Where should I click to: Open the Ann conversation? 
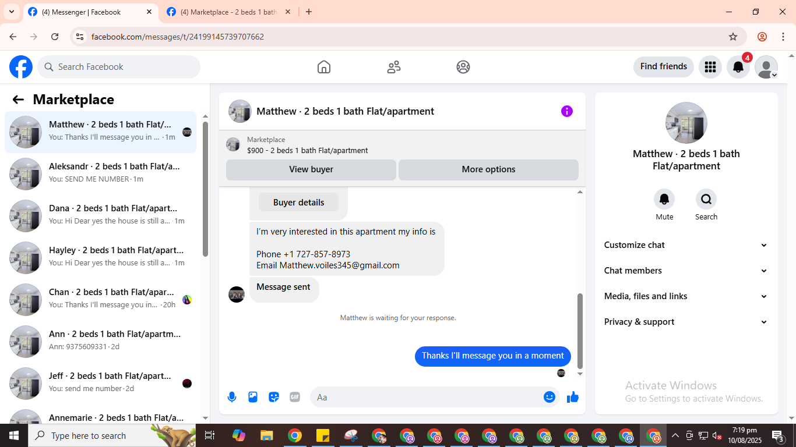coord(100,342)
